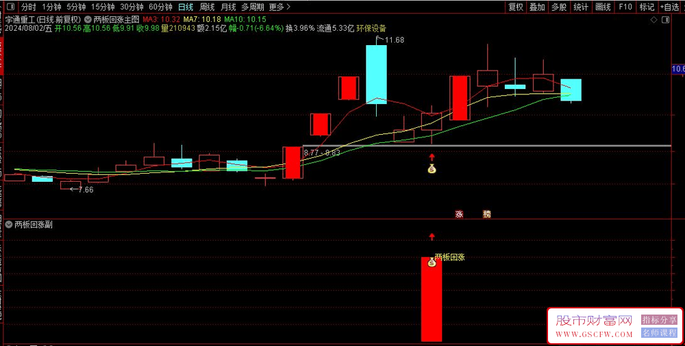Select the gray horizontal support line
The height and width of the screenshot is (346, 685).
tap(486, 145)
